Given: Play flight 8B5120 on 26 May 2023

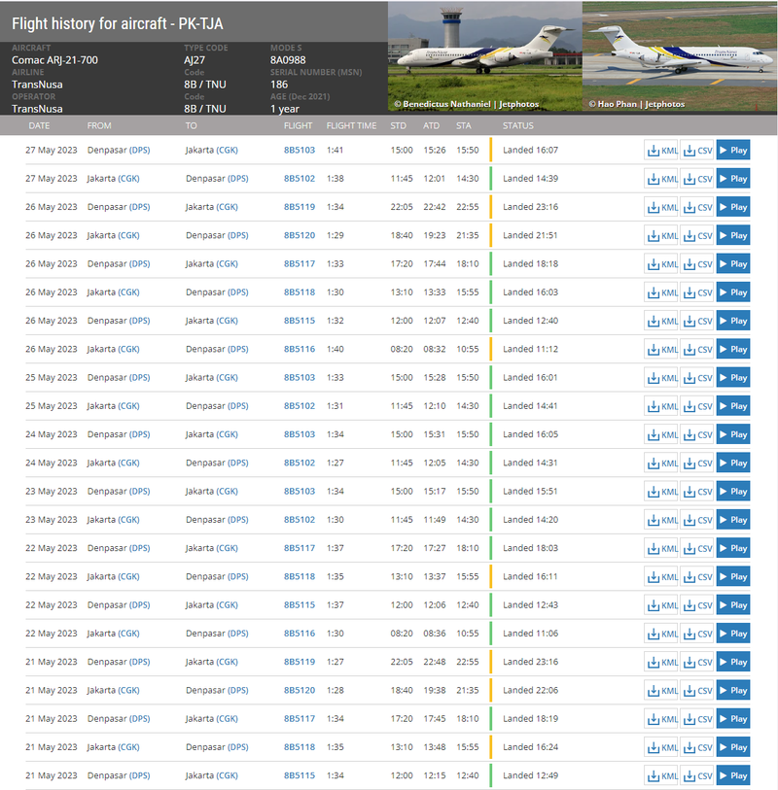Looking at the screenshot, I should pos(733,235).
